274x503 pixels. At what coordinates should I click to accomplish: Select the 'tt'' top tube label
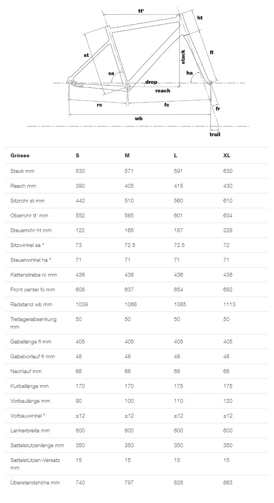tap(141, 11)
